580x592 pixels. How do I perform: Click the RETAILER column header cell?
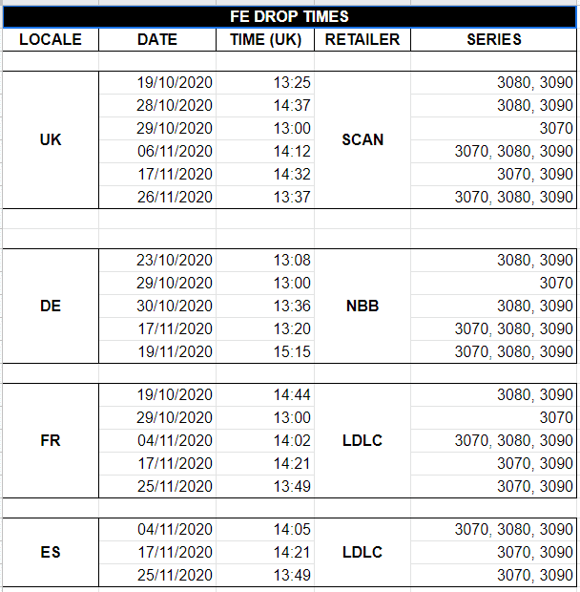[x=362, y=39]
